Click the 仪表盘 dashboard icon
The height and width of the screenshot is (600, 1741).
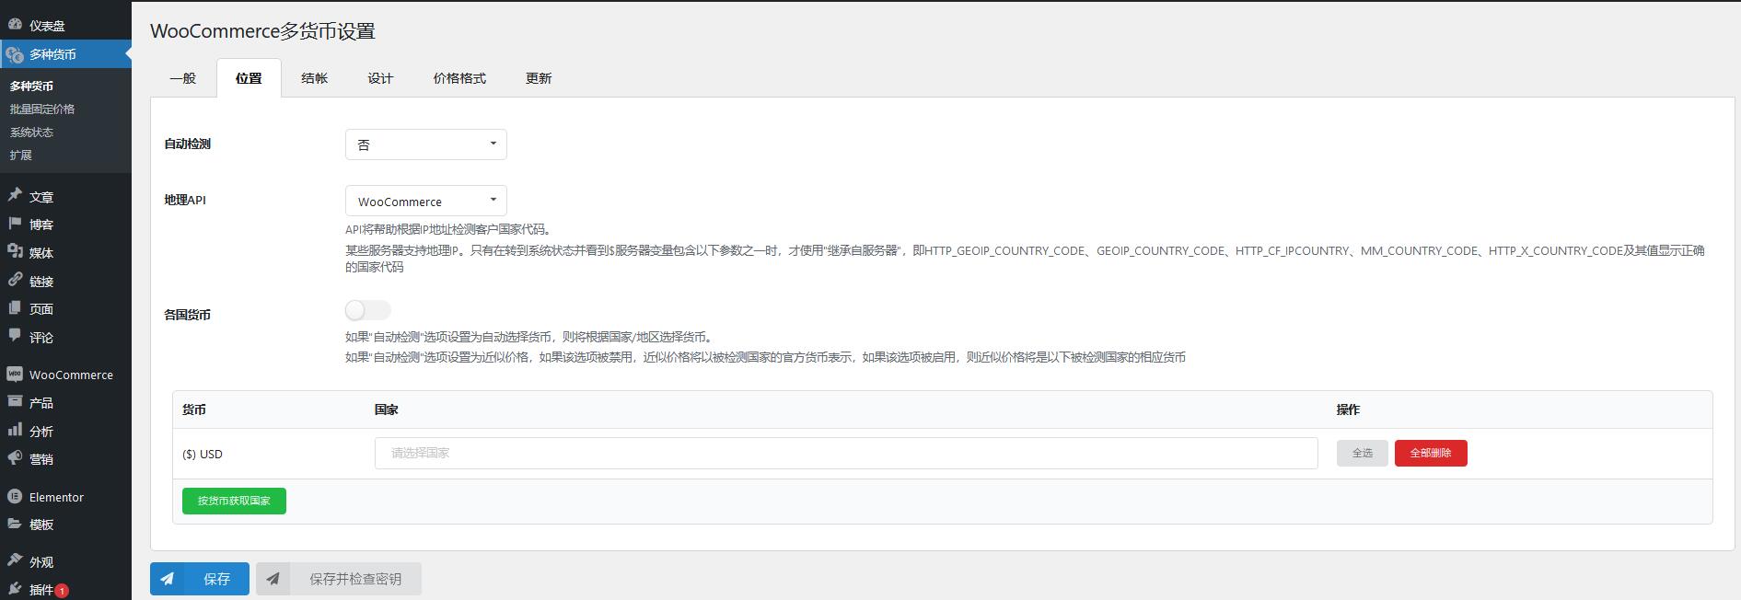tap(15, 25)
